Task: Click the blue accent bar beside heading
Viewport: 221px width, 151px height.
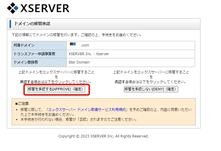Action: (x=10, y=24)
